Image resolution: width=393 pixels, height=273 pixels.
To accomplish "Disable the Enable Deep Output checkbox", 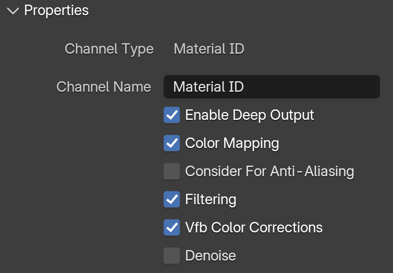I will point(171,115).
